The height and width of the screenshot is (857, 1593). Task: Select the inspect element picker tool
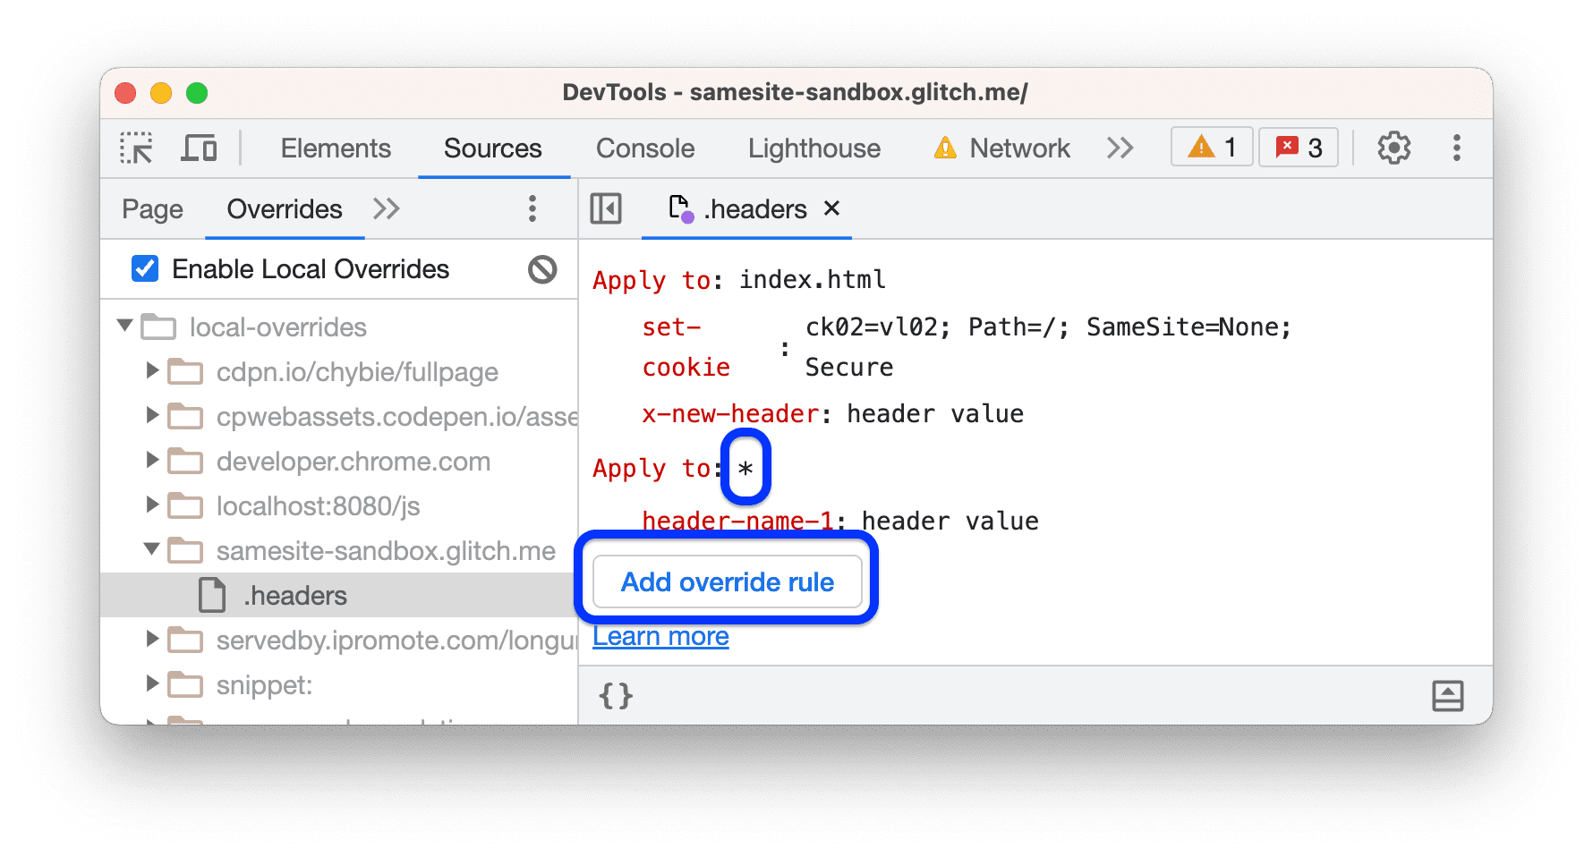pyautogui.click(x=135, y=148)
